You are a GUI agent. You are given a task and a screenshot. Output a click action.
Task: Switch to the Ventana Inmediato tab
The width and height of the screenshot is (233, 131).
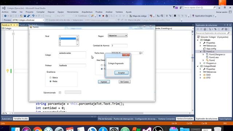[x=185, y=119]
